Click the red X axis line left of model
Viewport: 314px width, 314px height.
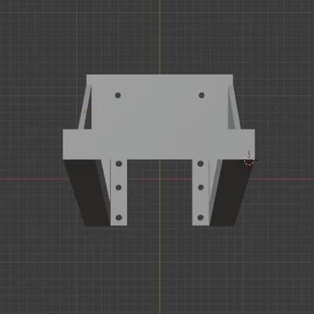[x=31, y=179]
